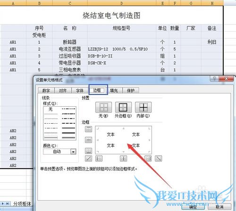Select the thickest solid line style
The height and width of the screenshot is (211, 236).
pos(68,133)
